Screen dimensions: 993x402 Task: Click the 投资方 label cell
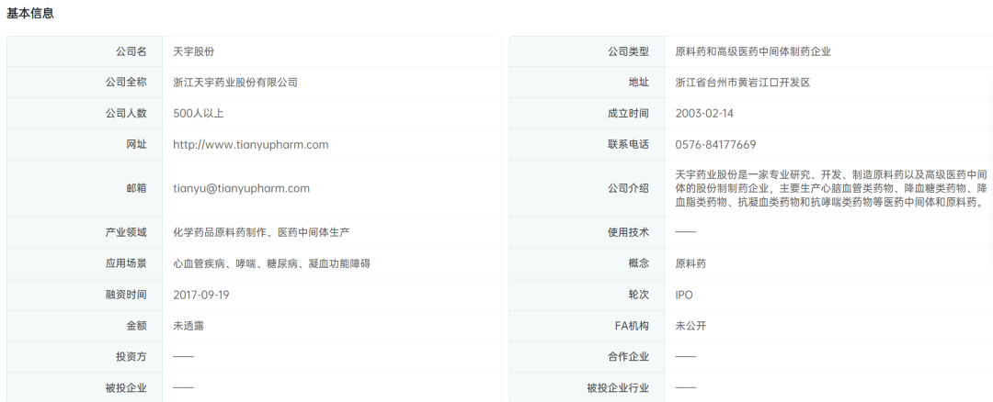click(85, 357)
